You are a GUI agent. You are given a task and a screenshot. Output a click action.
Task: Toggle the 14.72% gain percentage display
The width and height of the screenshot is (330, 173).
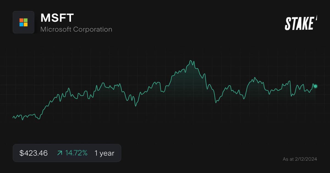tap(76, 153)
